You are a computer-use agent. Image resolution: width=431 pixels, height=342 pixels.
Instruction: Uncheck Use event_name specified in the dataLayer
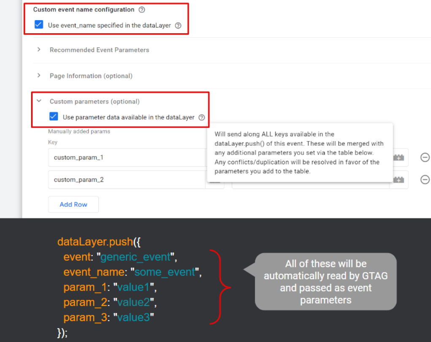[x=38, y=24]
